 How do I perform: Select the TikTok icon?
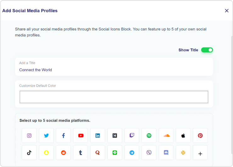click(29, 153)
